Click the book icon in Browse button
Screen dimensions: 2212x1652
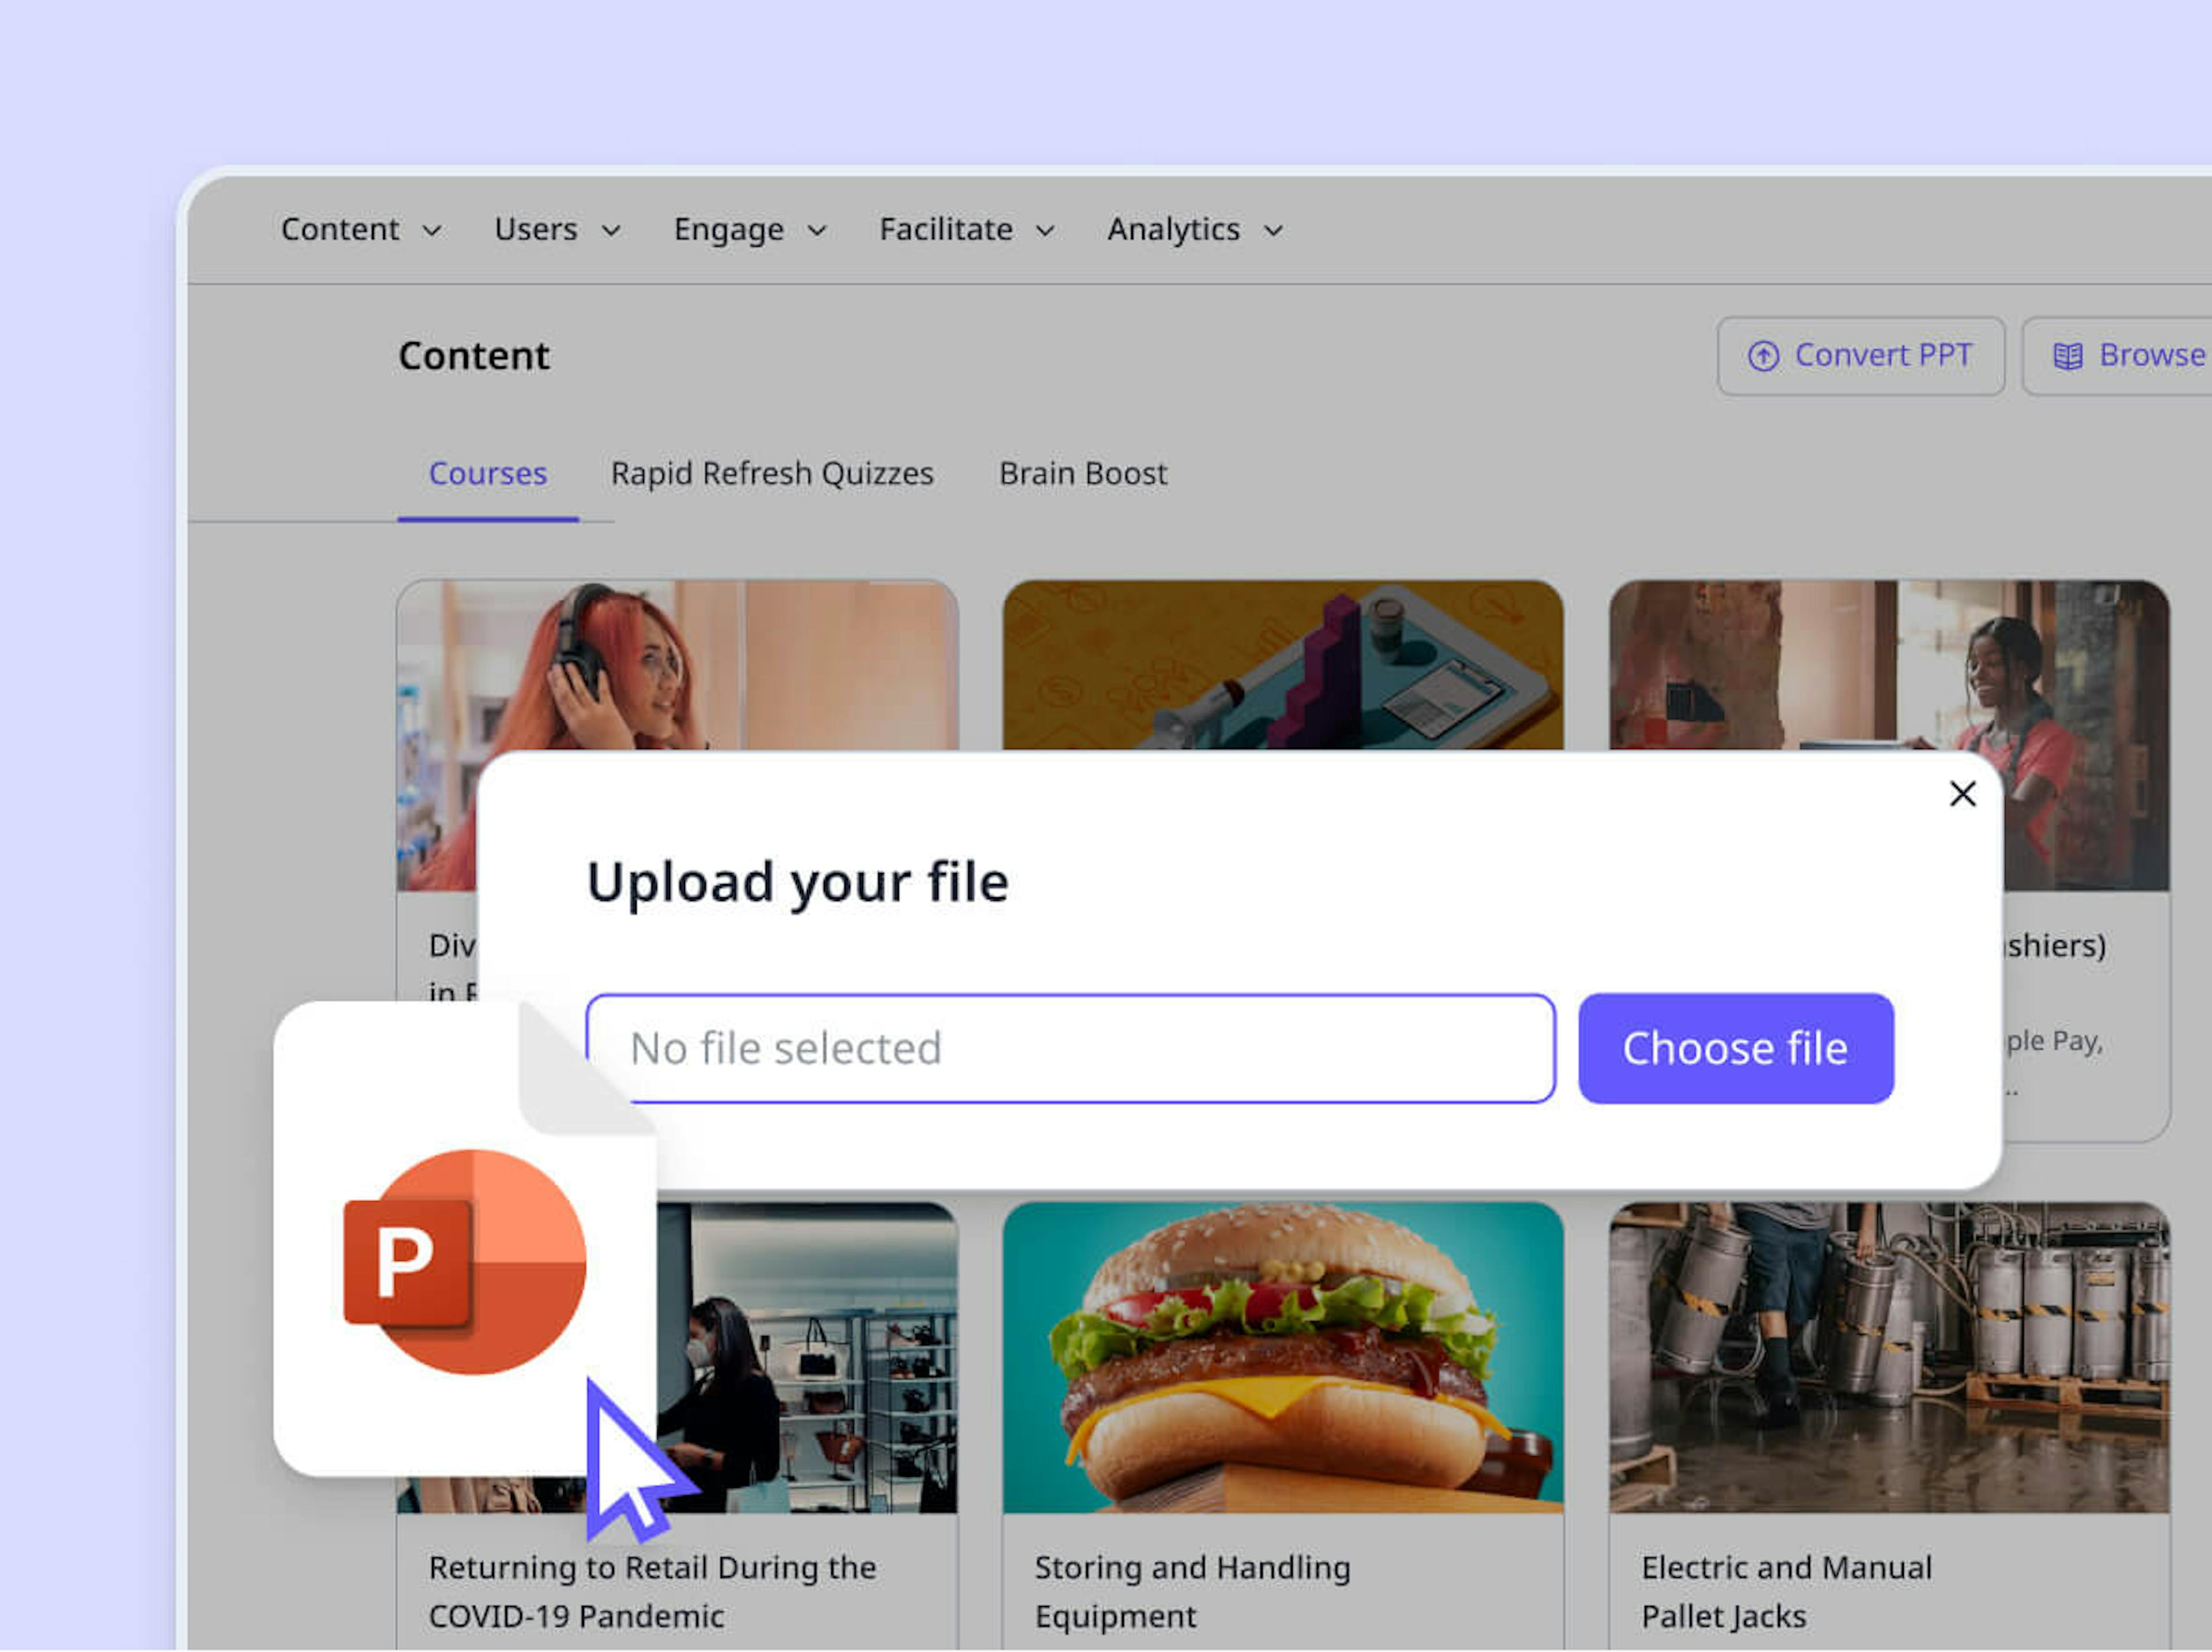[x=2067, y=356]
